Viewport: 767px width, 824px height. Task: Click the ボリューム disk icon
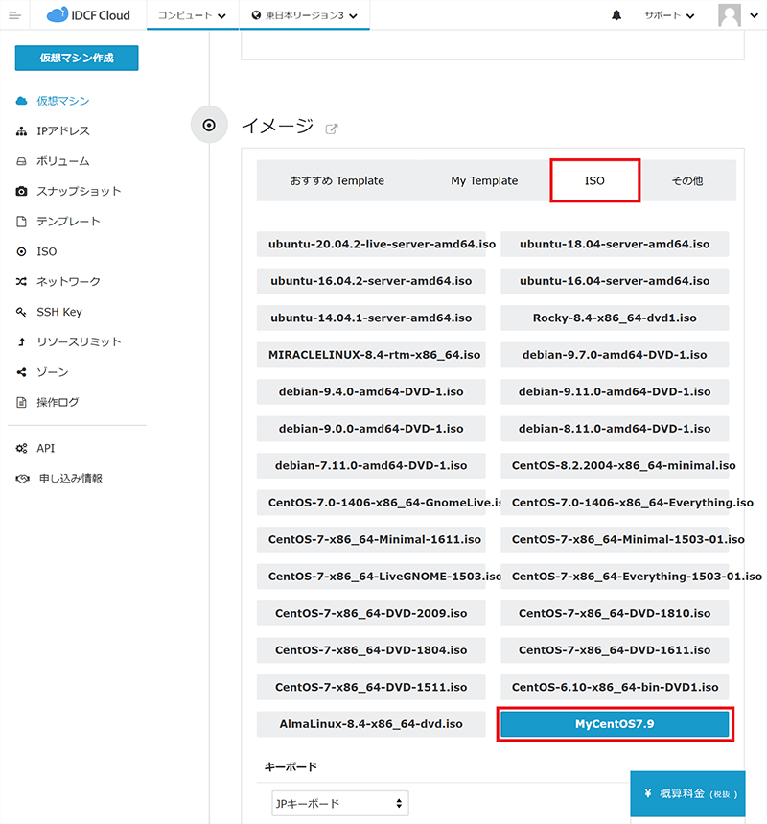point(21,161)
